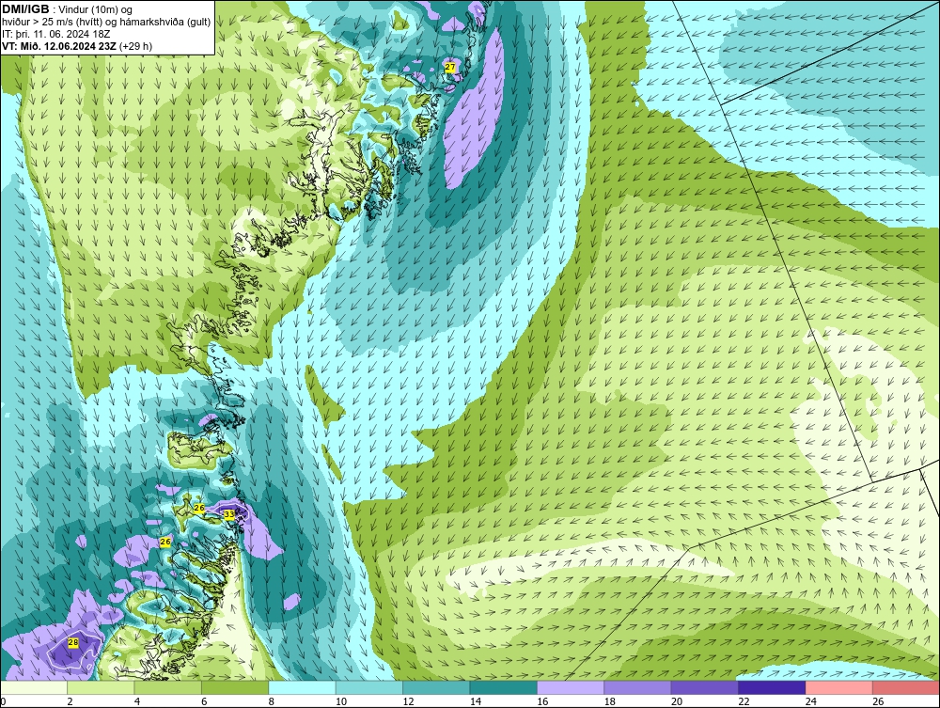
Task: Pick the 16–18 m/s lavender legend swatch
Action: 571,687
